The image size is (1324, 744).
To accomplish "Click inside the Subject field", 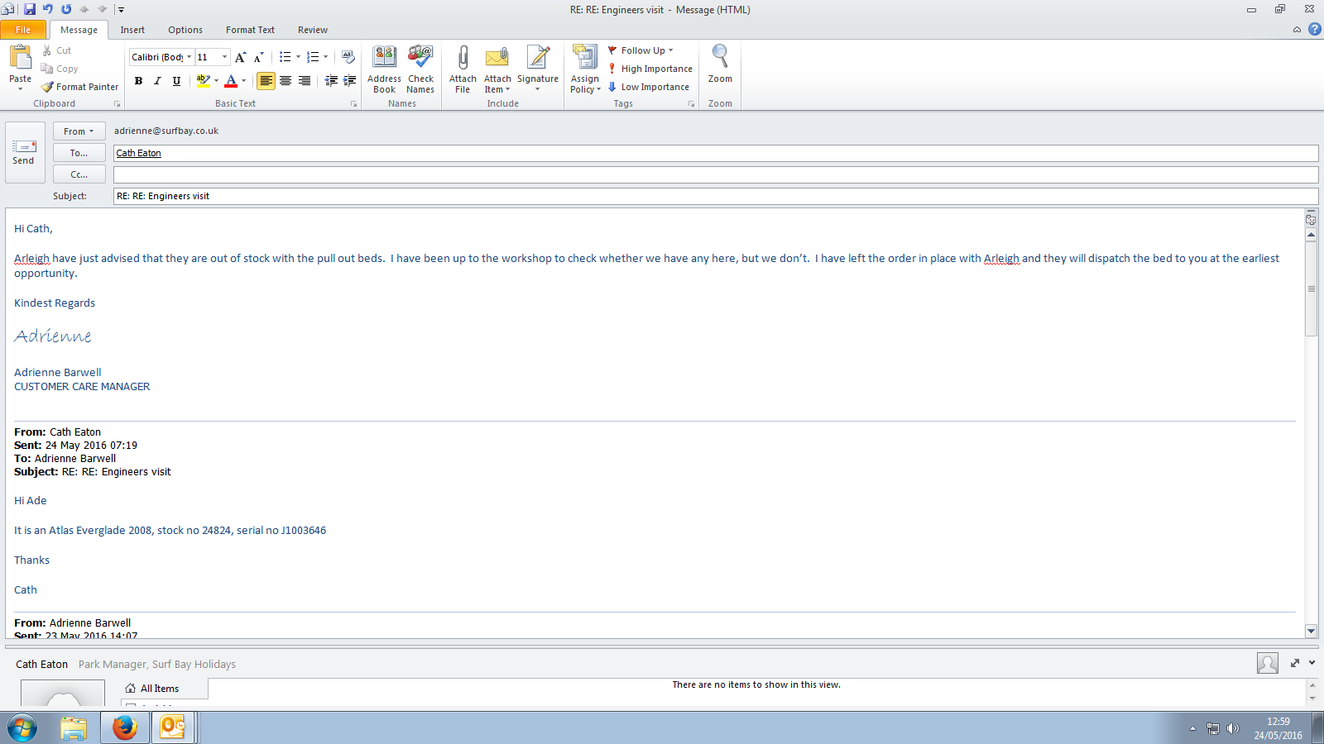I will (x=712, y=196).
